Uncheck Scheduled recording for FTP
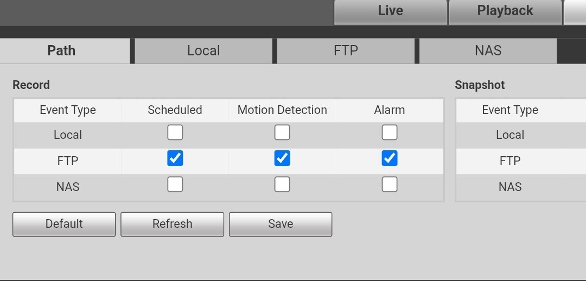This screenshot has height=281, width=586. pyautogui.click(x=175, y=158)
